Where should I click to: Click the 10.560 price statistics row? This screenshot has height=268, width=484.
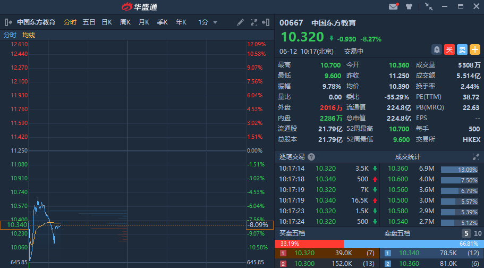pos(432,190)
